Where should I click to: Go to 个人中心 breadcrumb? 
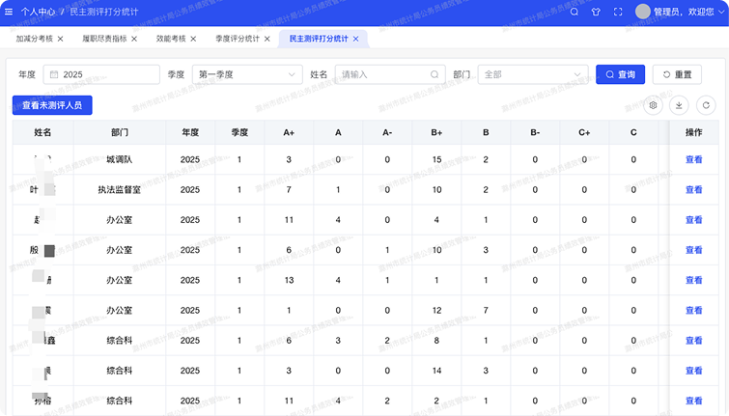[38, 12]
